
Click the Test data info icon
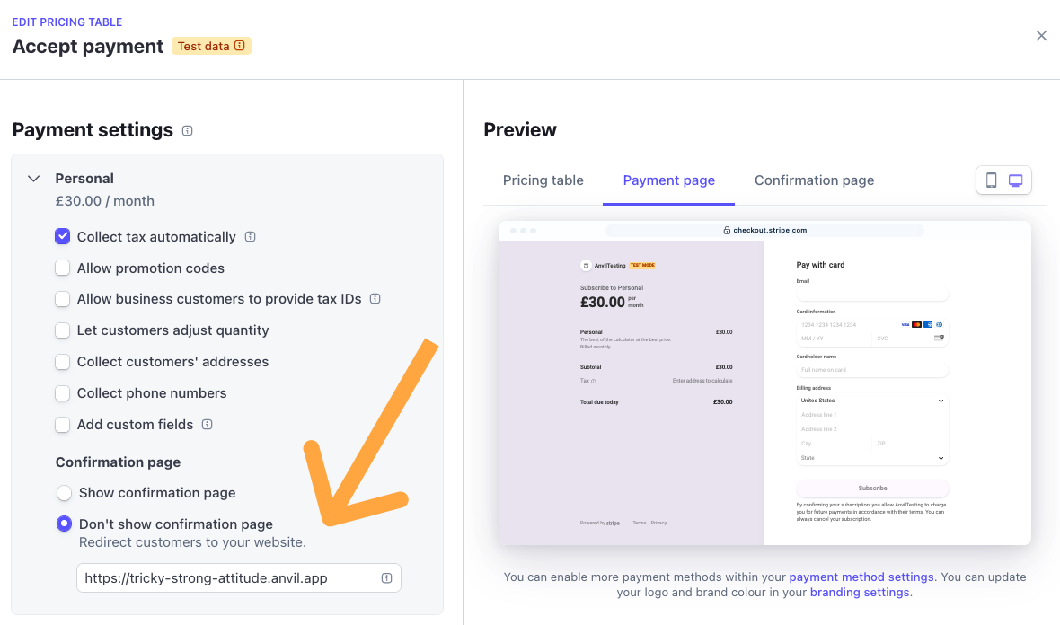[239, 46]
